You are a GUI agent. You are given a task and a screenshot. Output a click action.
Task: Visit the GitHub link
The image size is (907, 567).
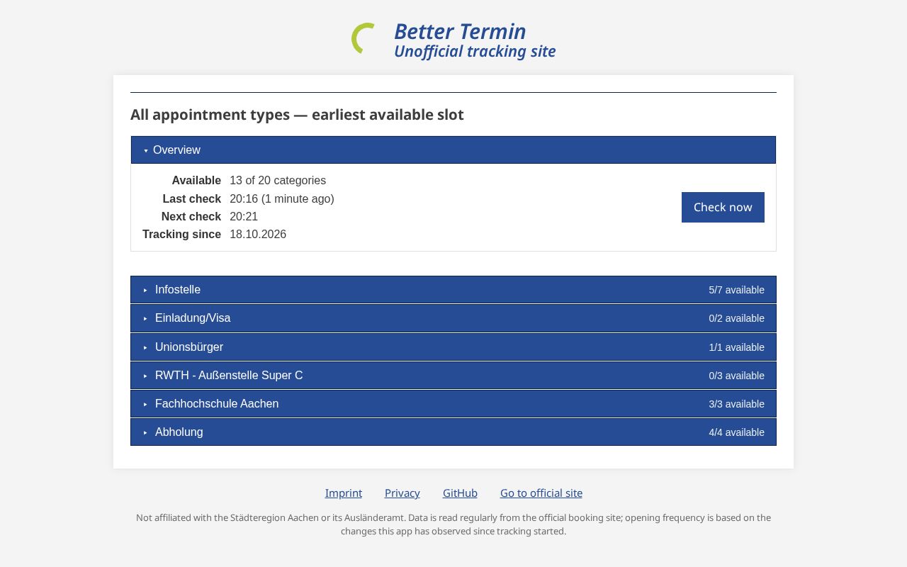(460, 493)
